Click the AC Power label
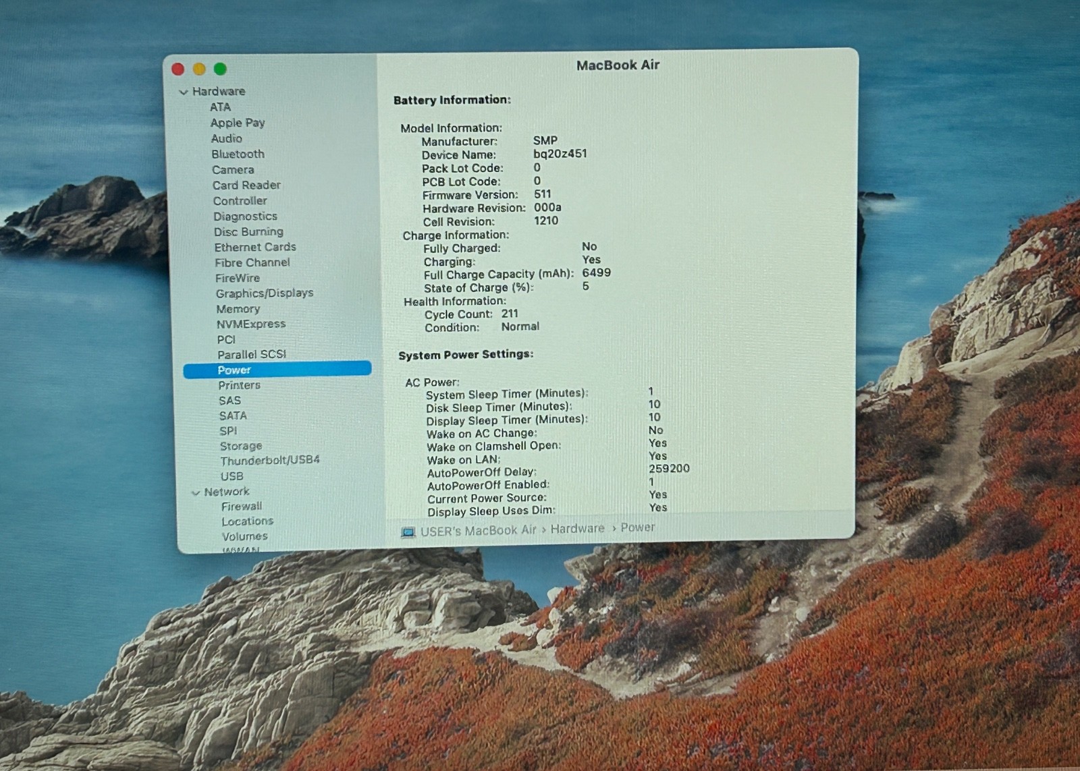The image size is (1080, 771). [x=432, y=382]
